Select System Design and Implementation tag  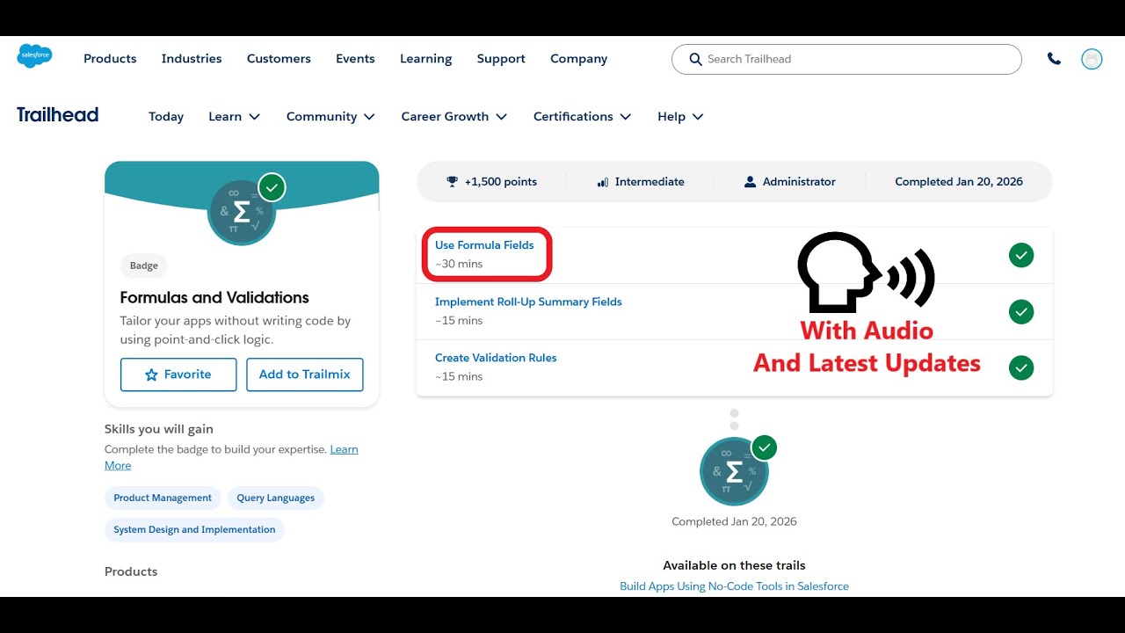(194, 530)
